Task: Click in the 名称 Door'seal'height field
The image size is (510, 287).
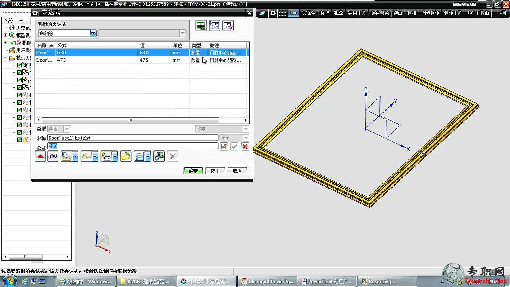Action: (x=133, y=138)
